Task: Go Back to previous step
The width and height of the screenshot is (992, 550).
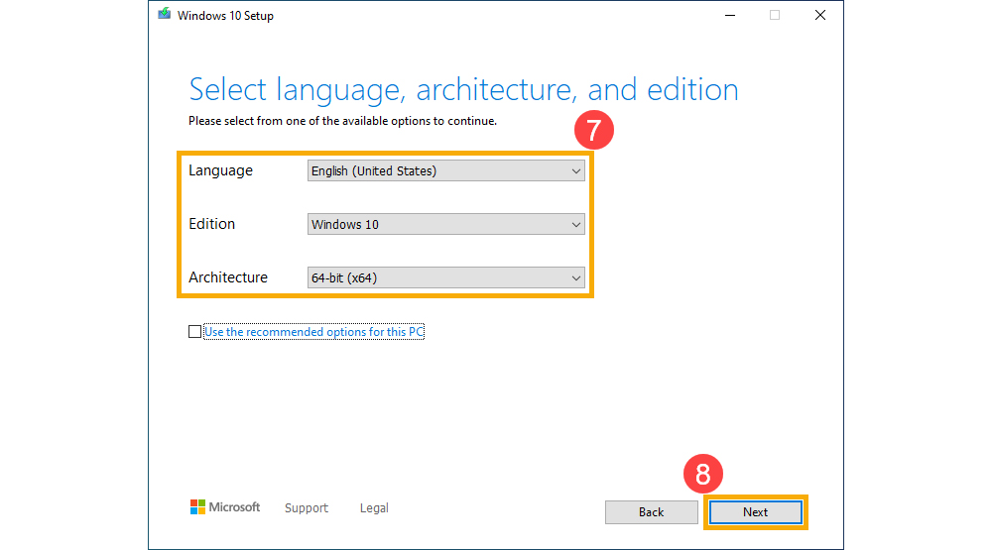Action: pyautogui.click(x=651, y=512)
